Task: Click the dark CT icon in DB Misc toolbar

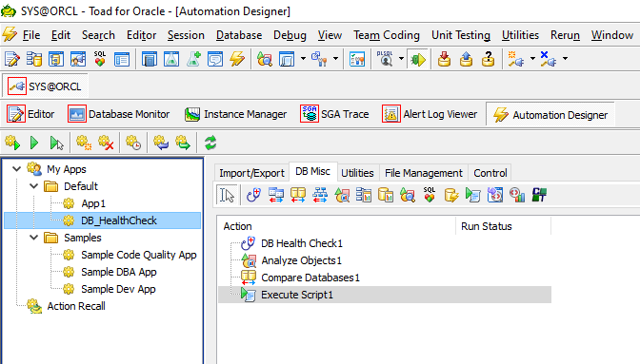Action: coord(539,195)
